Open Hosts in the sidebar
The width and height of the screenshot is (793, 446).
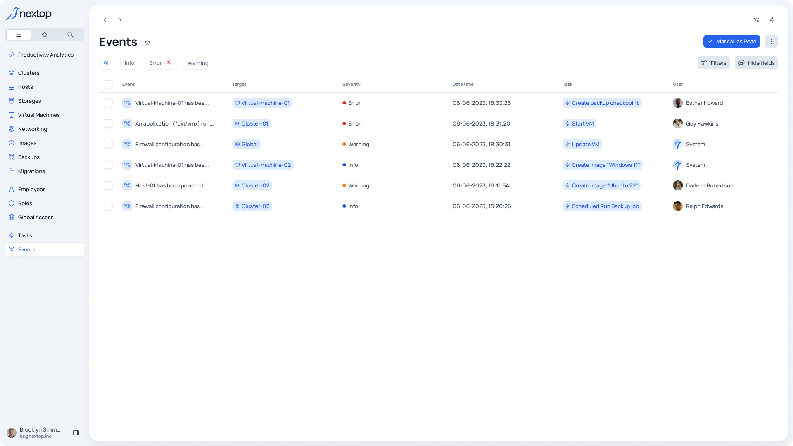click(x=45, y=87)
